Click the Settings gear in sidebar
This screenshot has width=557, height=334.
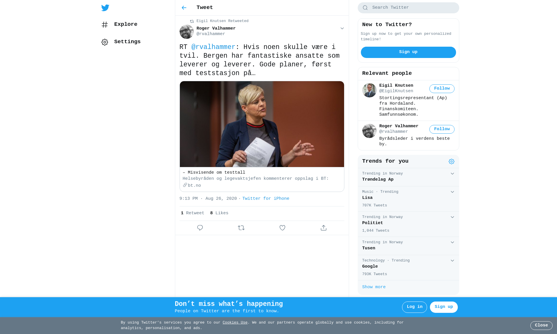coord(105,42)
